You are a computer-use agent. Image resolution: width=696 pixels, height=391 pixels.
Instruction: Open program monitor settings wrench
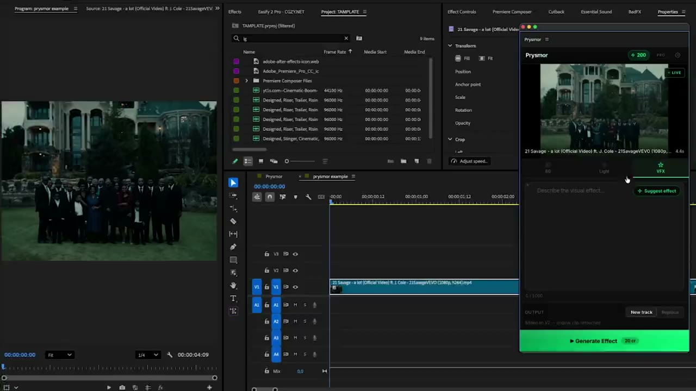tap(170, 355)
